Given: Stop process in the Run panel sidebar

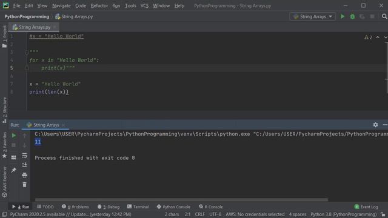Looking at the screenshot, I should click(14, 145).
